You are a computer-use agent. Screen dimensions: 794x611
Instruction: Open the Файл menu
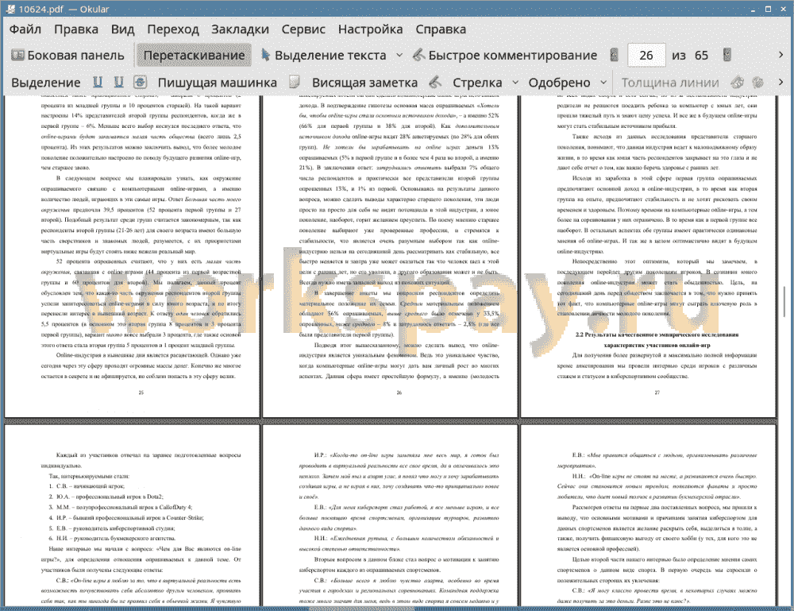[25, 29]
